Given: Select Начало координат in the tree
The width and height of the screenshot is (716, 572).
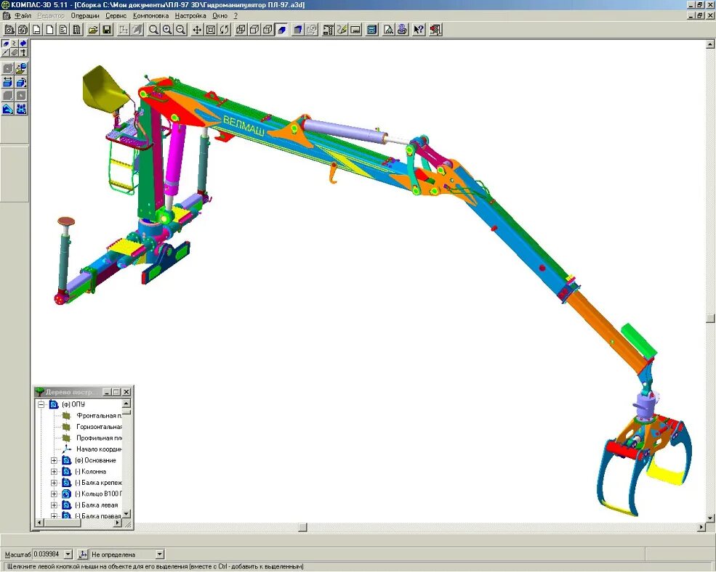Looking at the screenshot, I should 99,449.
